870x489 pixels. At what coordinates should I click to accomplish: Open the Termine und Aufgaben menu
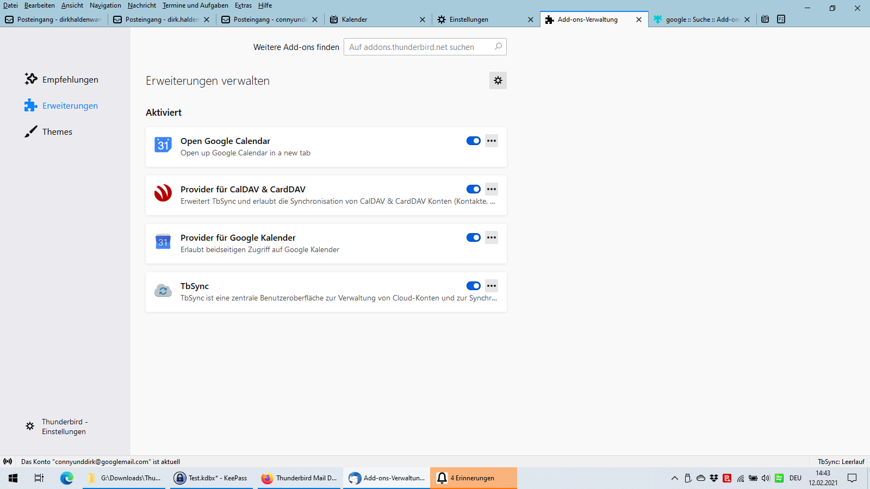[195, 5]
